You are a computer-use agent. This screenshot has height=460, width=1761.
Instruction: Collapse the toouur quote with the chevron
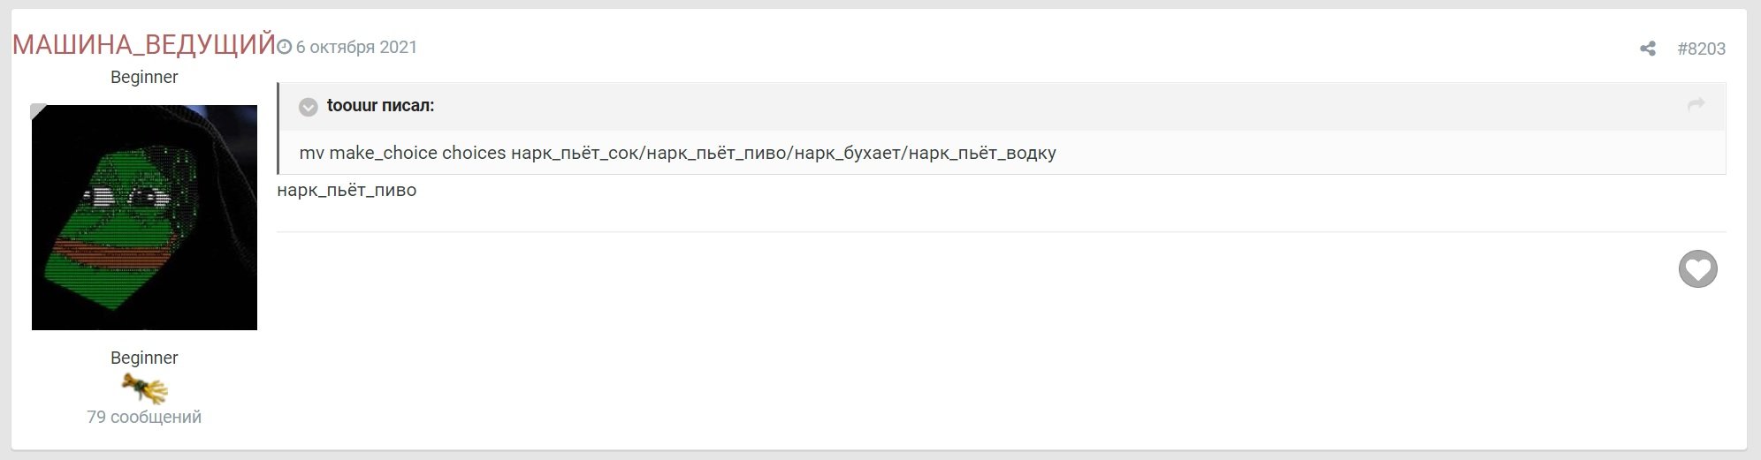click(309, 107)
